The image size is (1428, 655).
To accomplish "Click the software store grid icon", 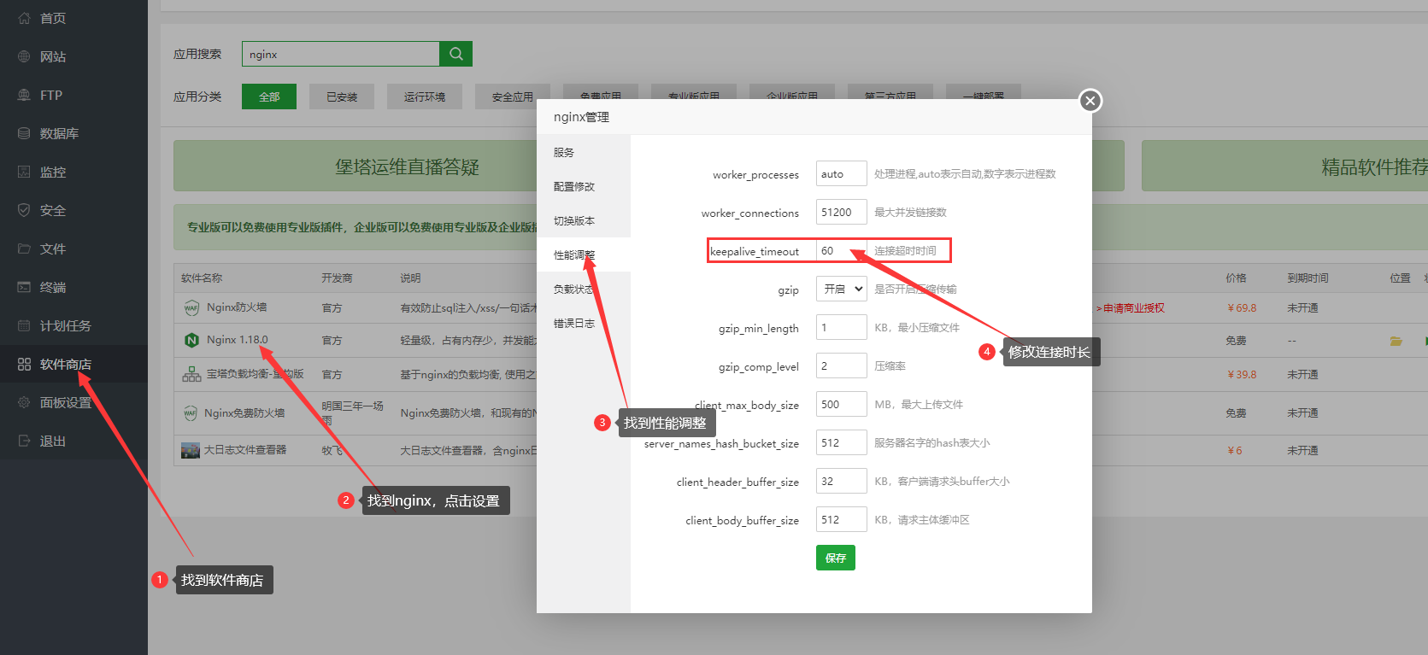I will pos(24,364).
